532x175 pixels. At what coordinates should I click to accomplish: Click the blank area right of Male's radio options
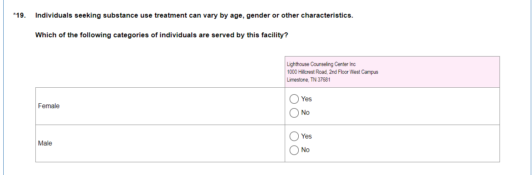pos(411,143)
